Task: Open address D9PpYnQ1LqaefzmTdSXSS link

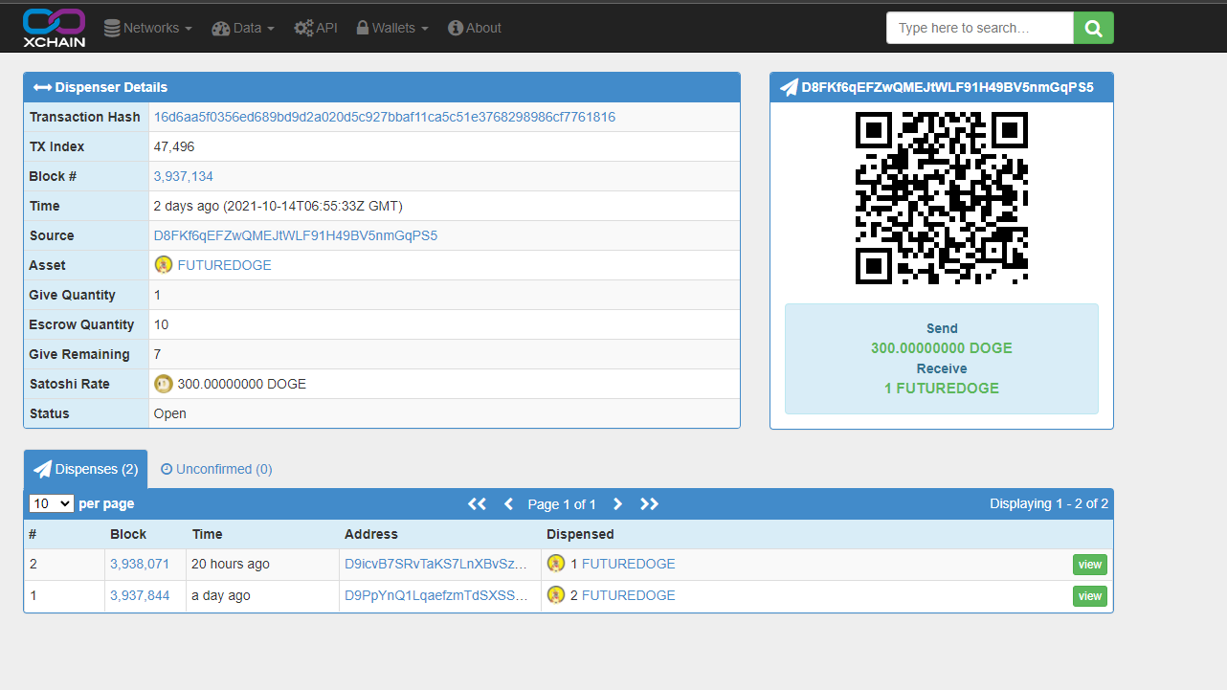Action: tap(436, 595)
